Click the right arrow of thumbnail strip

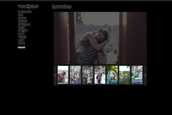[x=145, y=75]
